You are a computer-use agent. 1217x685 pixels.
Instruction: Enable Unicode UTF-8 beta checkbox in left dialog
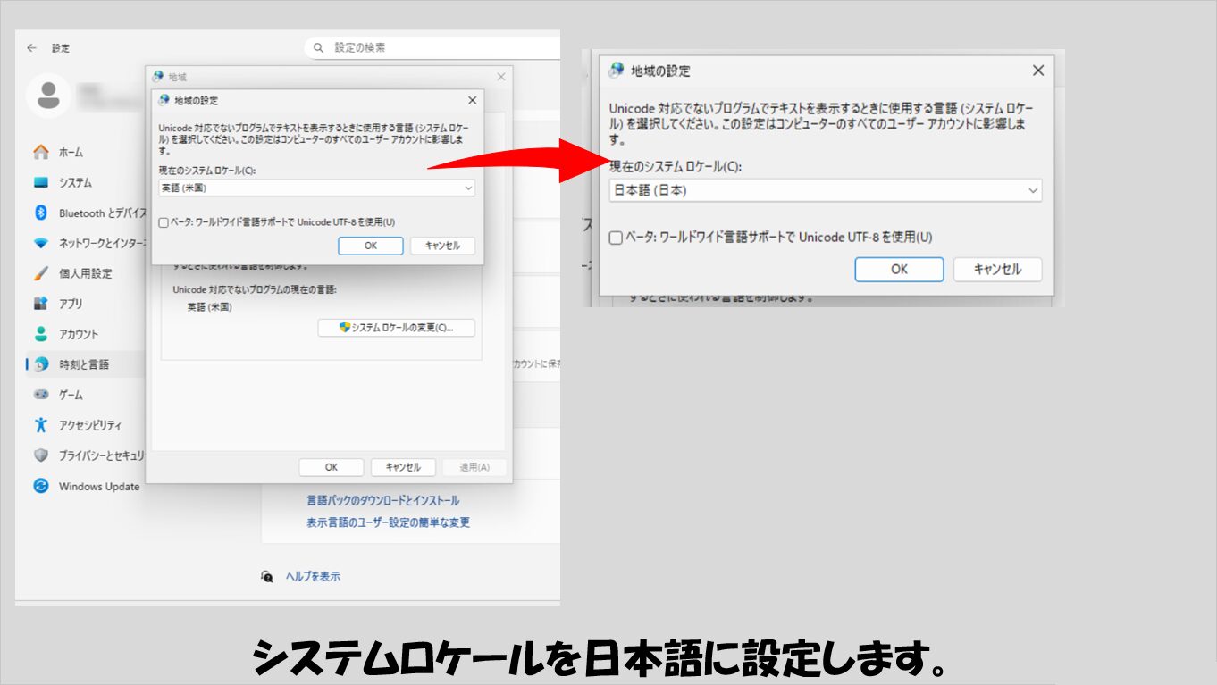click(164, 222)
